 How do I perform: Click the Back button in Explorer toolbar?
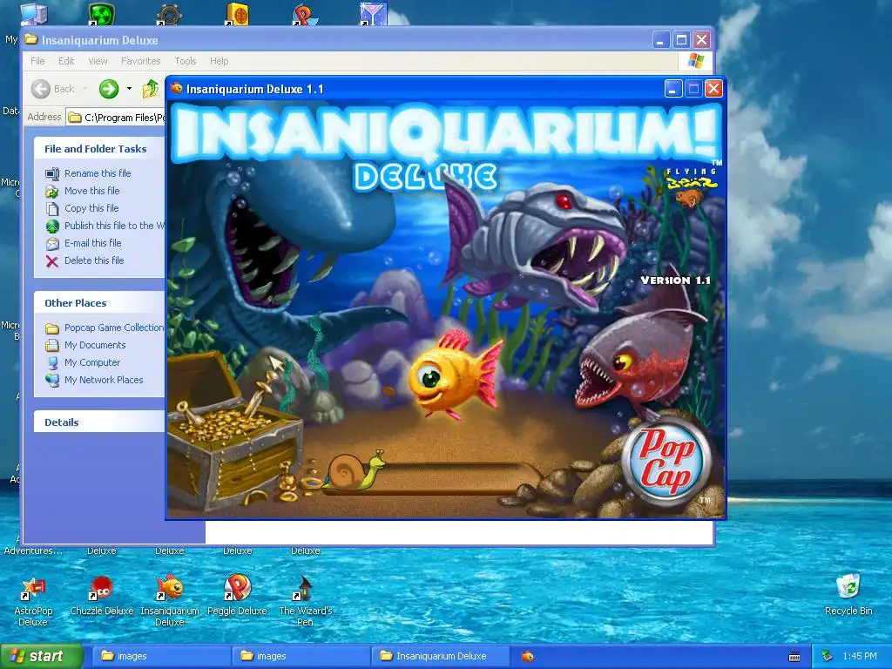[53, 89]
